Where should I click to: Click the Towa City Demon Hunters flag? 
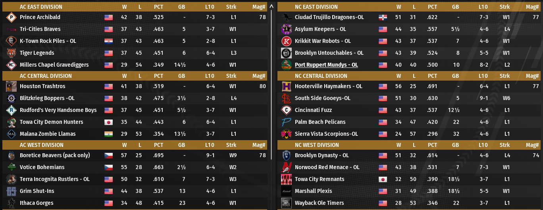click(x=108, y=122)
